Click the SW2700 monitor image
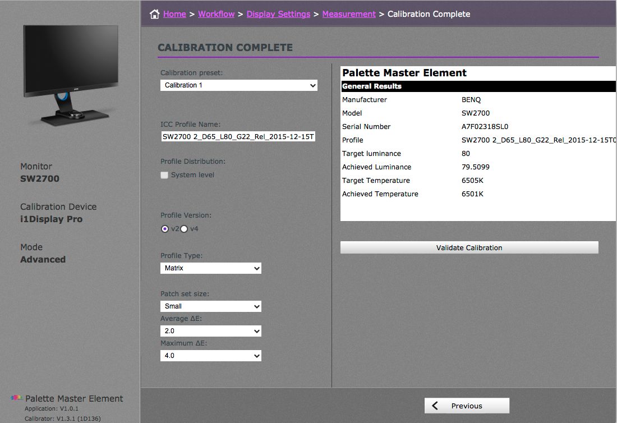617x423 pixels. pos(71,75)
